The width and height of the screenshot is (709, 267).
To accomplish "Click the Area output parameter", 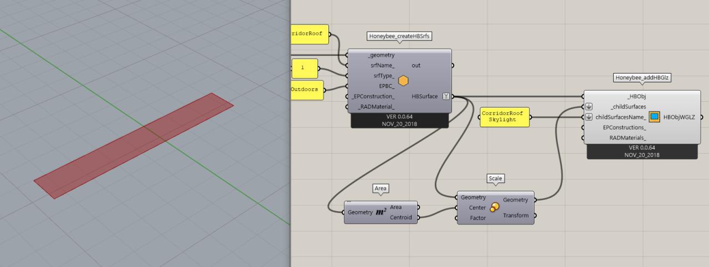I will point(396,207).
